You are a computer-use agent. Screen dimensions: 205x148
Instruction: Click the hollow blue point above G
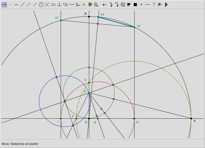89,67
